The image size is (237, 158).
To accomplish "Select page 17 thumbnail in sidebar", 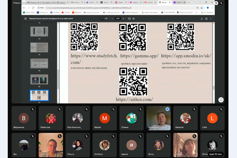I will [x=39, y=95].
